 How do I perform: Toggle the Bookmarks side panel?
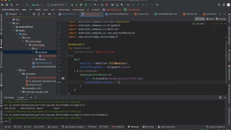(1, 80)
